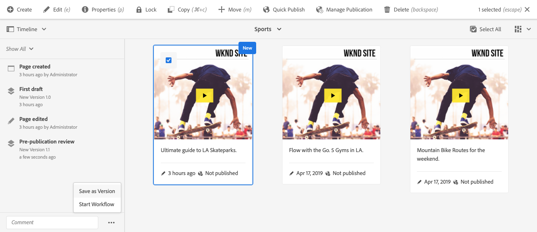Click the Create plus icon
The width and height of the screenshot is (537, 232).
10,9
